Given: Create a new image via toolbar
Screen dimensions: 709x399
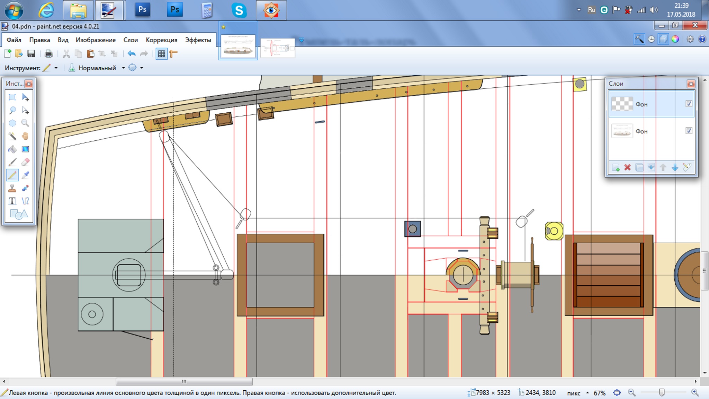Looking at the screenshot, I should tap(8, 53).
